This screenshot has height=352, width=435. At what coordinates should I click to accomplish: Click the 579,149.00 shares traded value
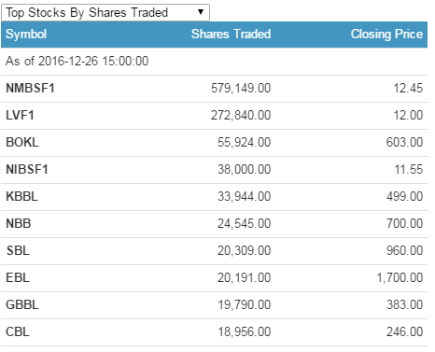click(x=241, y=88)
